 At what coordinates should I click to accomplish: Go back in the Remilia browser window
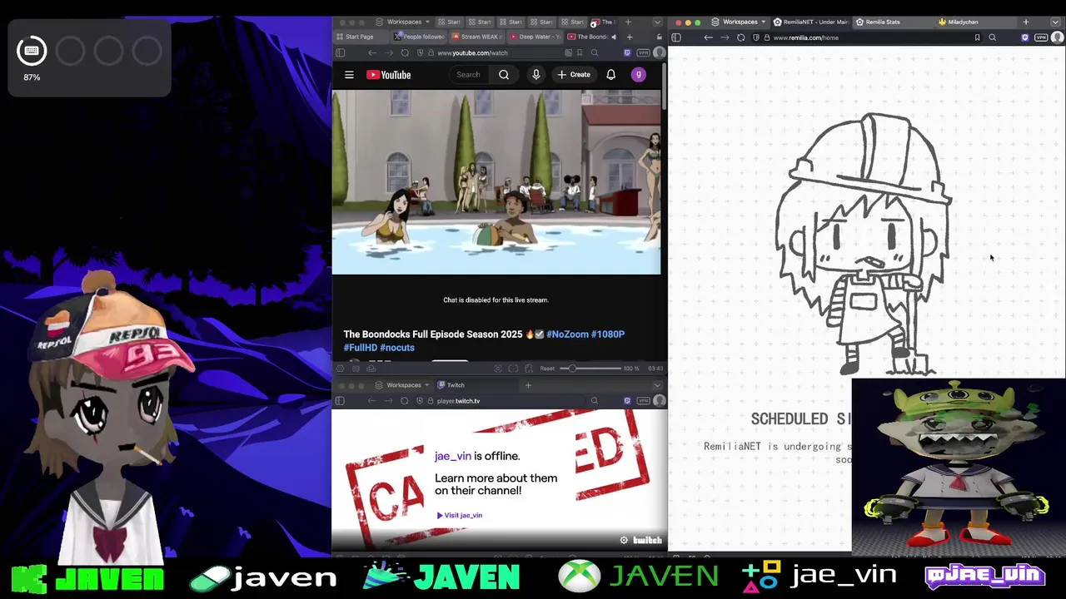[x=708, y=37]
